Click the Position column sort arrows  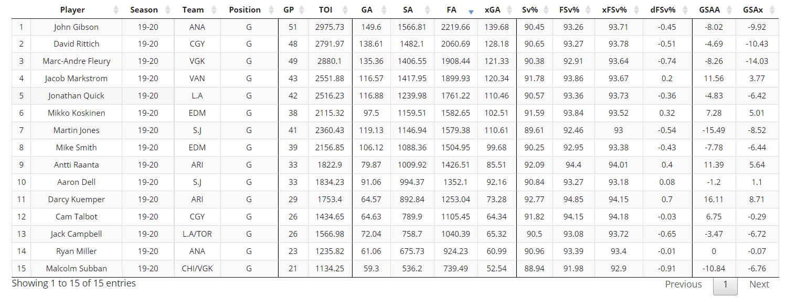271,10
